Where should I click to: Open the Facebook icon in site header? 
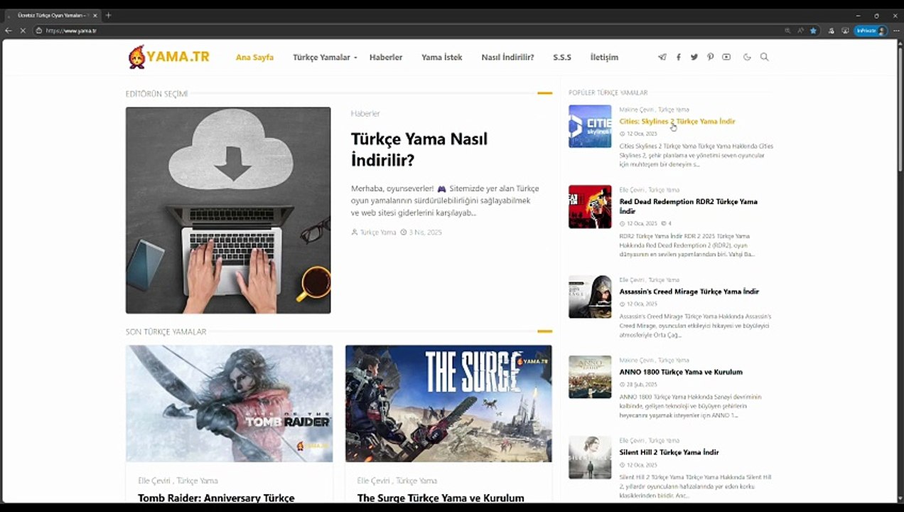pos(678,57)
